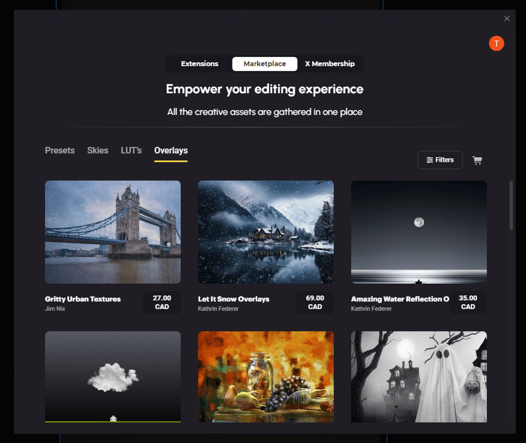Click the Gritty Urban Textures title
The width and height of the screenshot is (526, 443).
pos(83,299)
